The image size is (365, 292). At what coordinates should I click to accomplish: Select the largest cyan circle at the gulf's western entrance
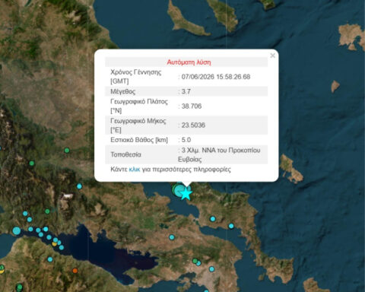point(17,230)
